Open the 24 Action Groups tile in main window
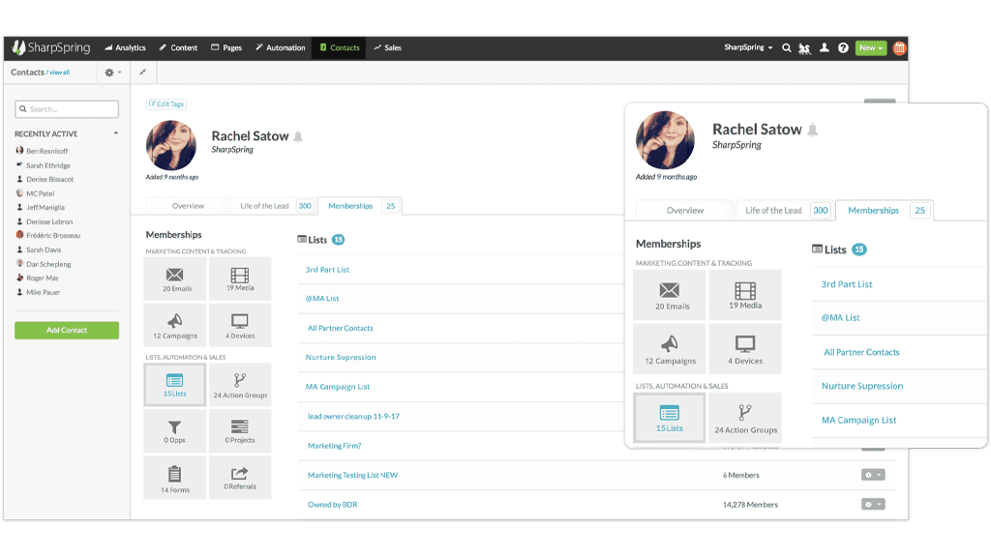 (240, 384)
